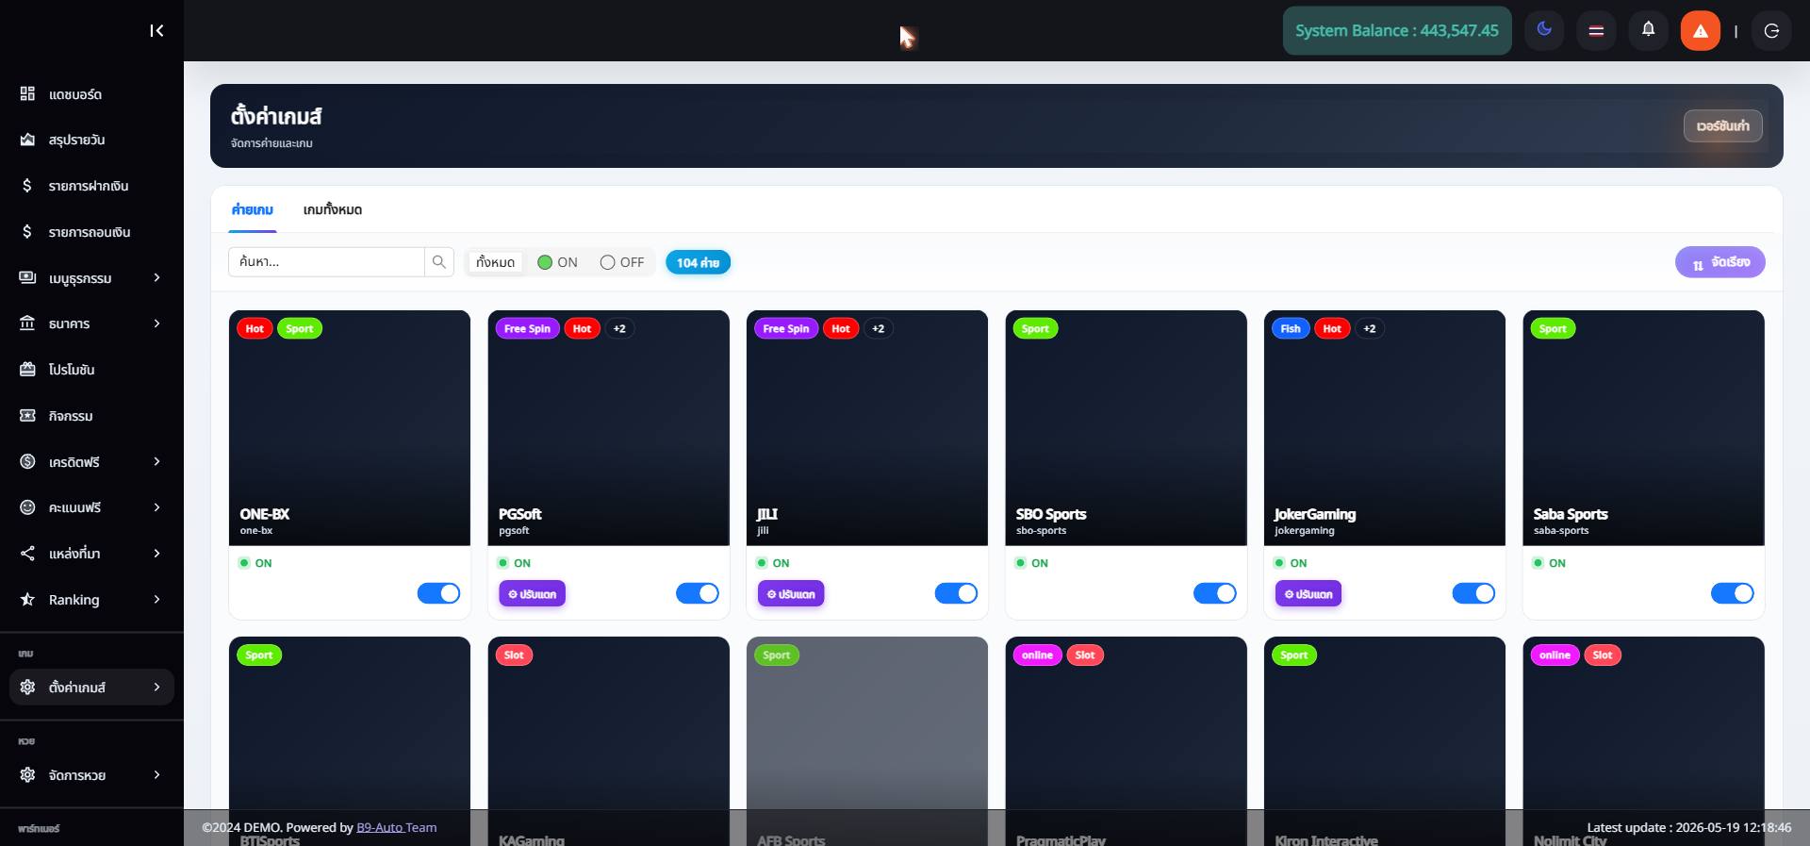This screenshot has width=1810, height=846.
Task: Click the Saba Sports card thumbnail
Action: (1643, 427)
